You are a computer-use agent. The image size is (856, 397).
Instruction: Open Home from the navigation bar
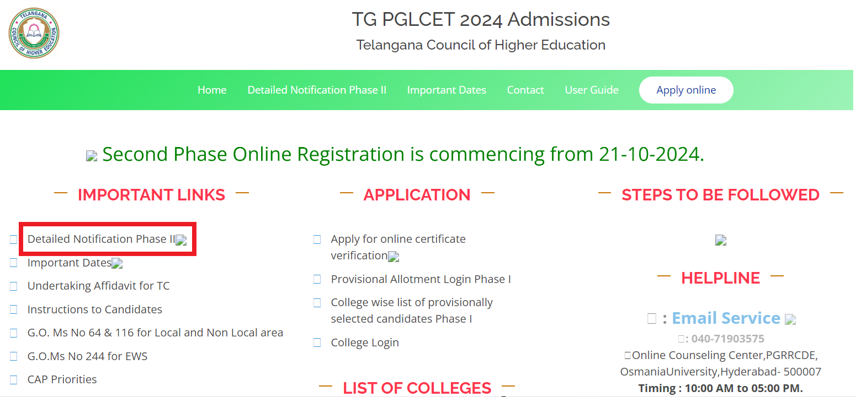212,90
